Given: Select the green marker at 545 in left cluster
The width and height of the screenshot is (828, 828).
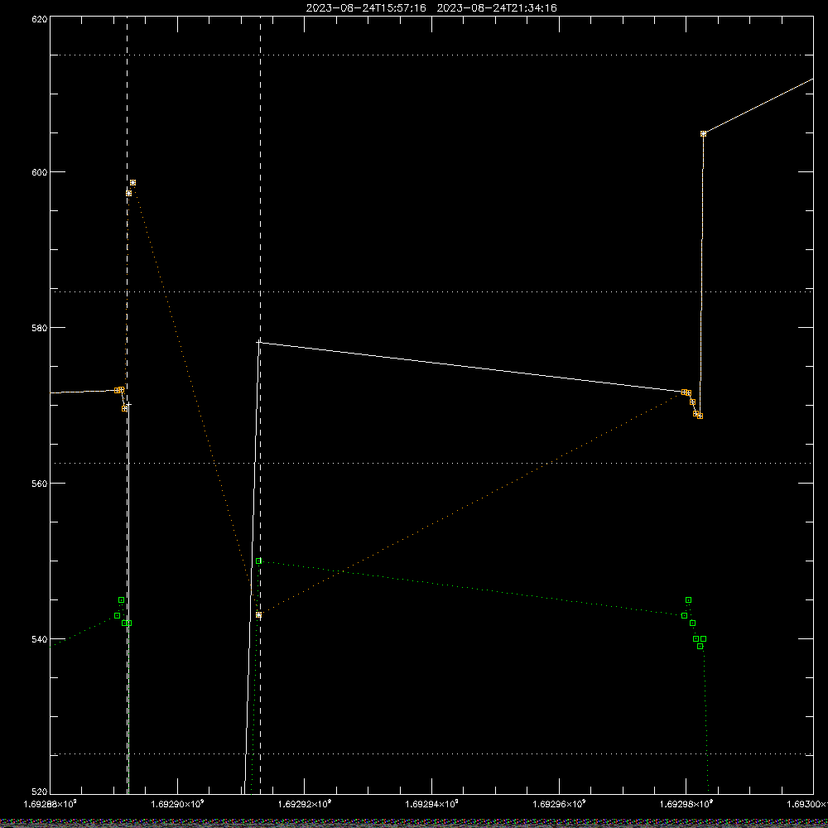Looking at the screenshot, I should pos(122,599).
